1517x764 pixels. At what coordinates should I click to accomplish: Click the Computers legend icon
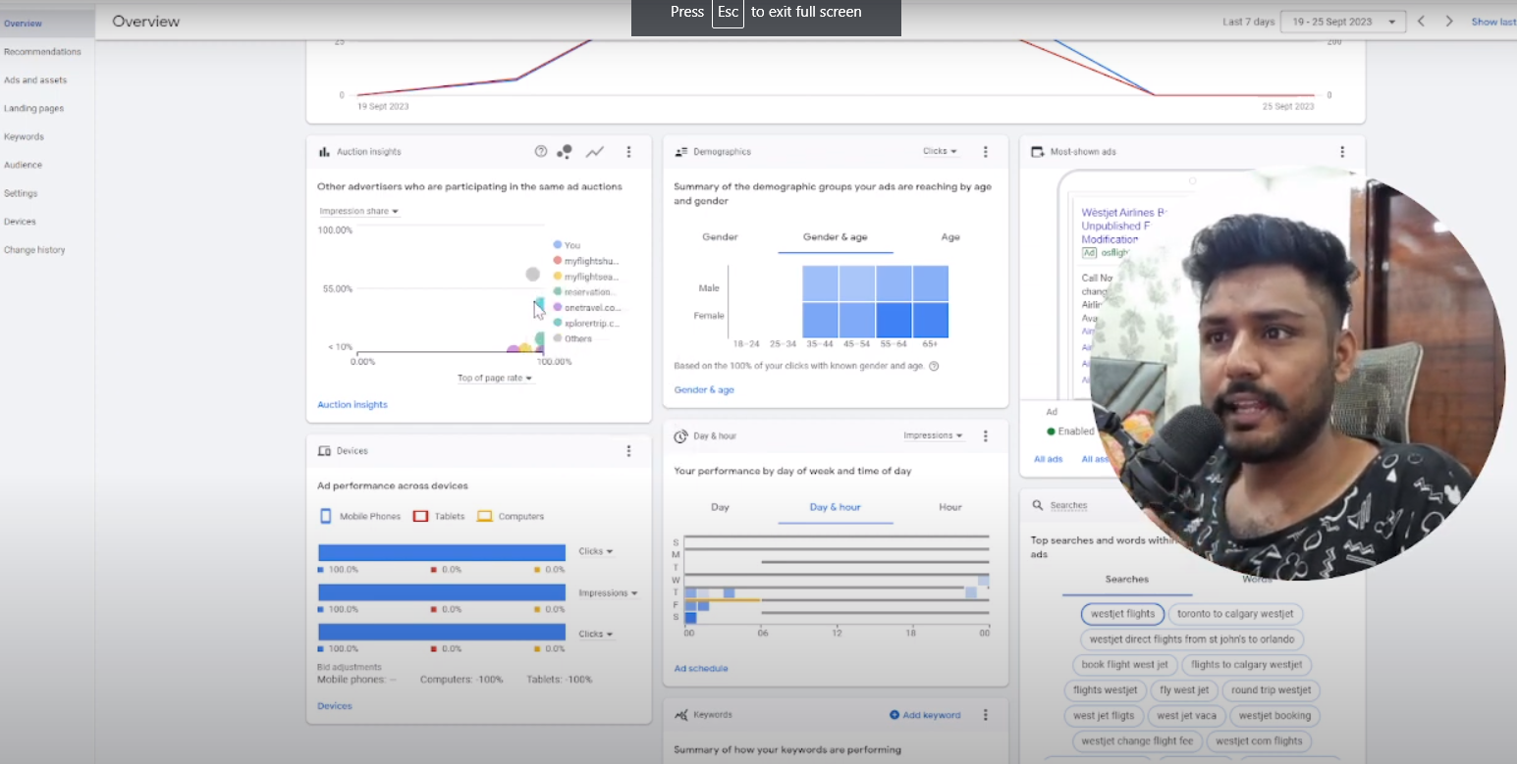(484, 516)
